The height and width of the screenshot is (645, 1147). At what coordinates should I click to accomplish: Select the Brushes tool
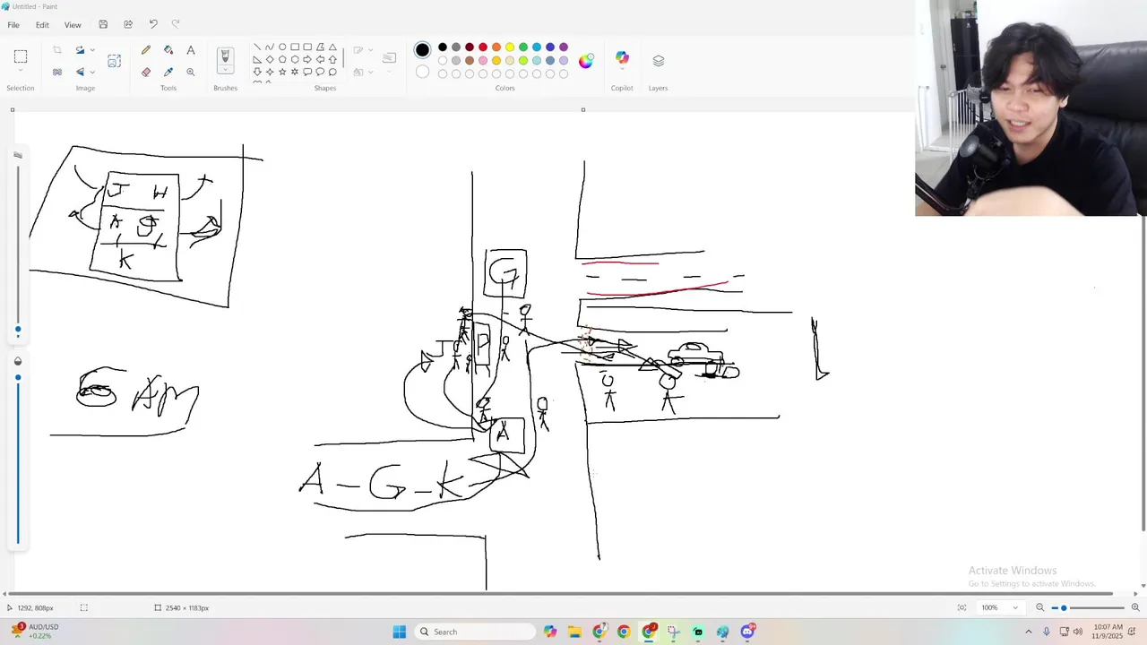click(225, 57)
